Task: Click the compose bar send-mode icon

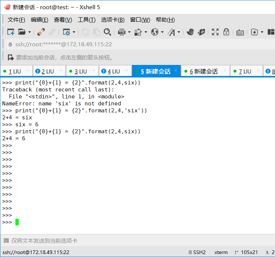Action: pos(6,240)
